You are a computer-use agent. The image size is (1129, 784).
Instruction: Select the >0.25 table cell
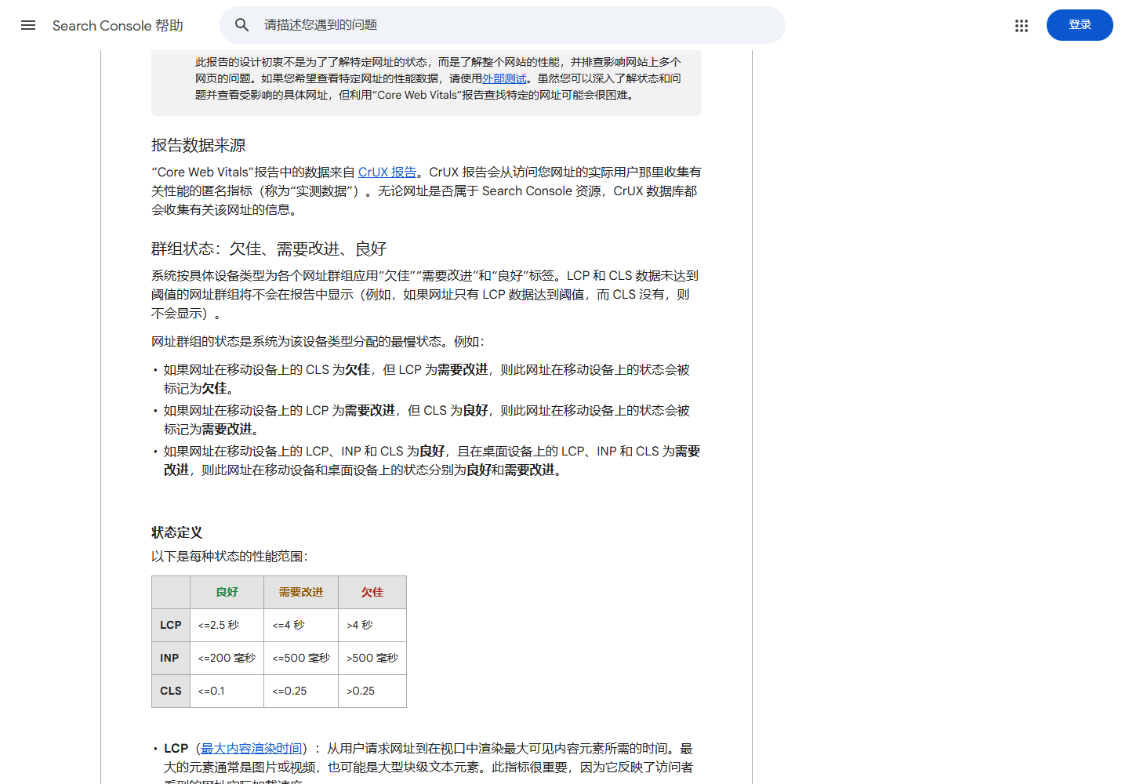point(372,691)
